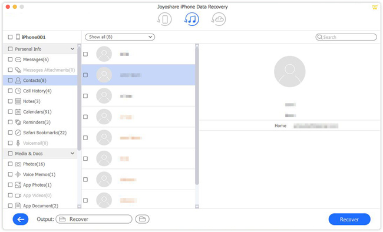383x232 pixels.
Task: Click the first contact's avatar thumbnail
Action: 104,54
